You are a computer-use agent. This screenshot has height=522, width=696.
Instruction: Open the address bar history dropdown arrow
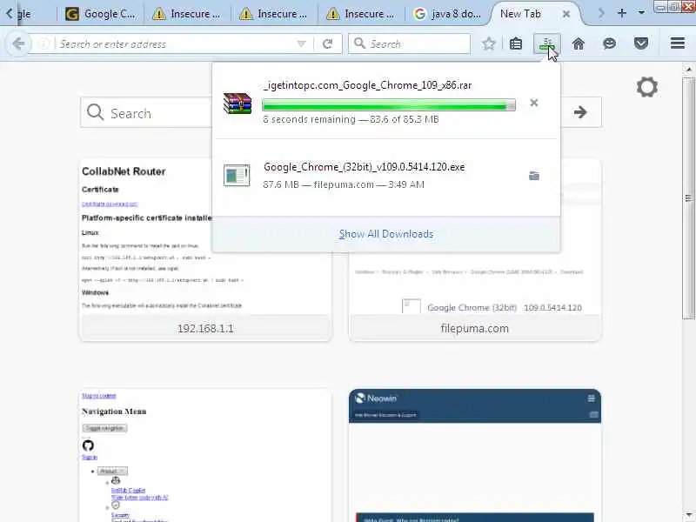(x=301, y=43)
